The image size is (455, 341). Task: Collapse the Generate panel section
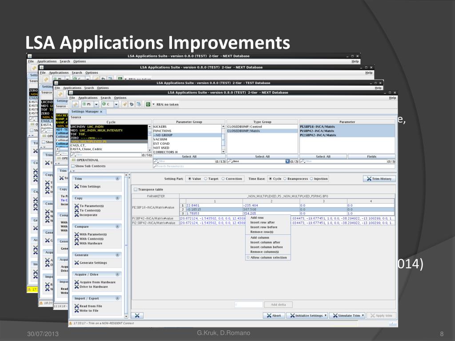tap(117, 255)
